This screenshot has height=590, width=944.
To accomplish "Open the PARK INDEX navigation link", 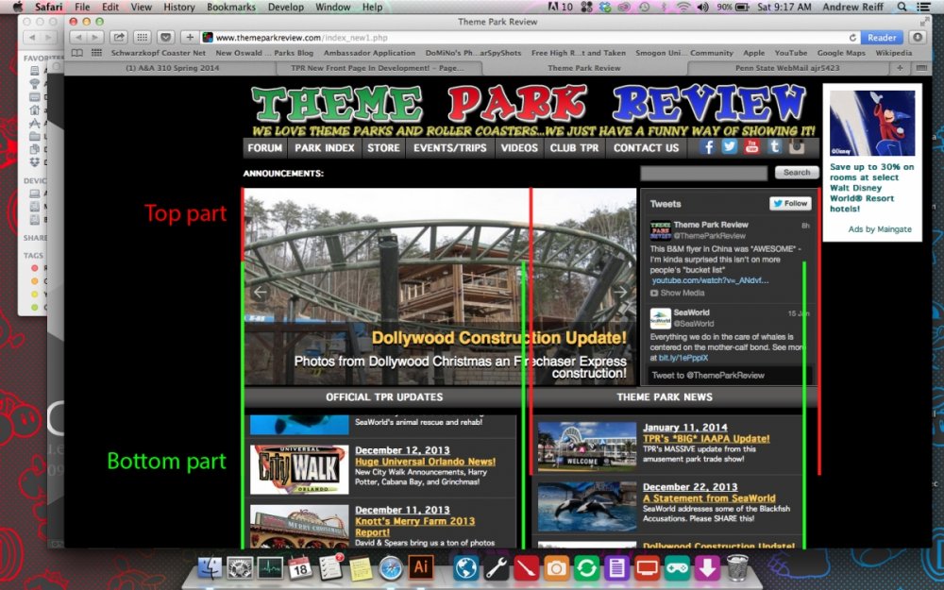I will (x=325, y=147).
